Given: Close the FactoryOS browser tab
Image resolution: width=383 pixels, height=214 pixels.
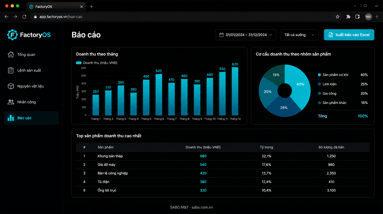Looking at the screenshot, I should (82, 7).
